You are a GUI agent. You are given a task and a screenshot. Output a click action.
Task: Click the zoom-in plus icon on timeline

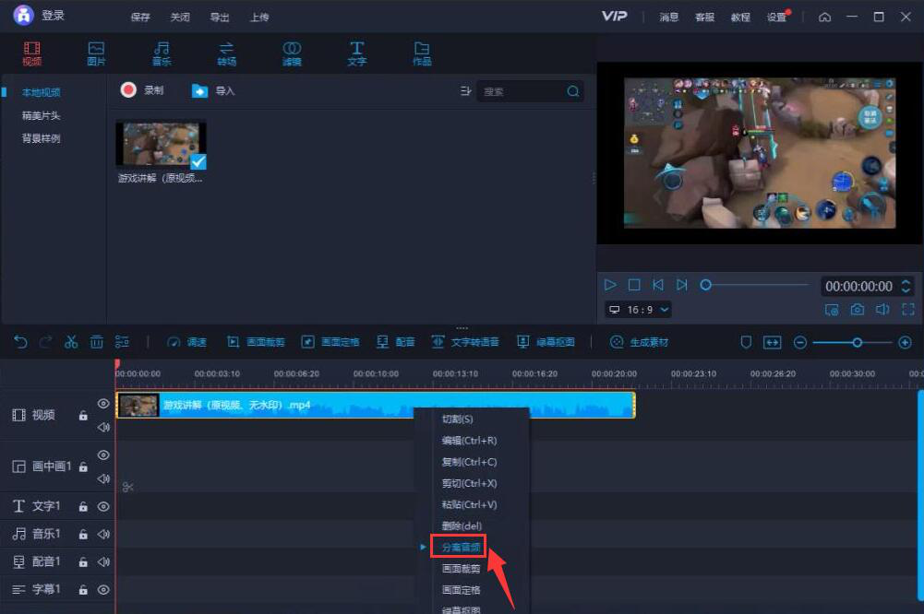pos(905,342)
